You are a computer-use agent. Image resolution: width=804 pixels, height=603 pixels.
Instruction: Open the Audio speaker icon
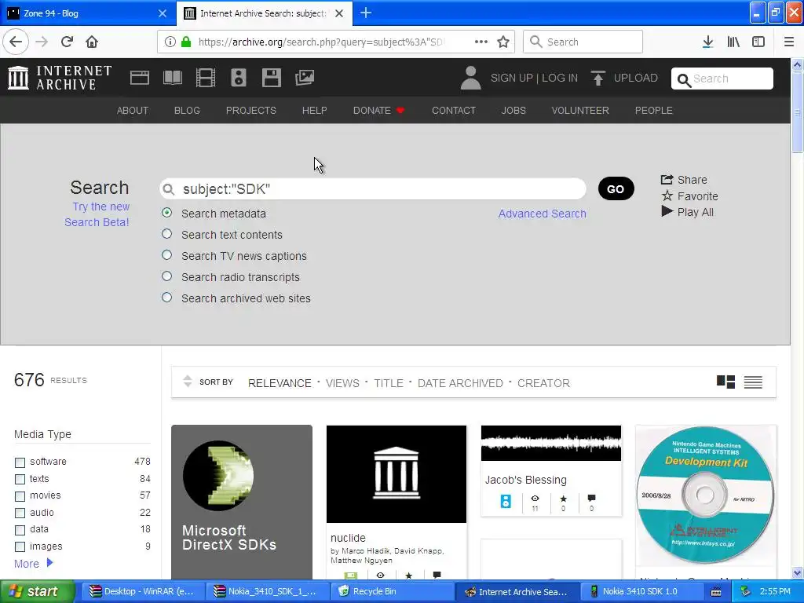pyautogui.click(x=239, y=78)
